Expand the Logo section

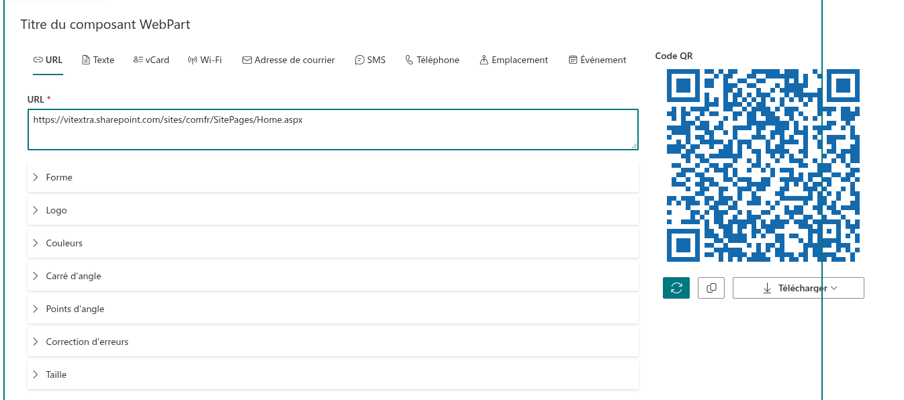click(x=333, y=210)
